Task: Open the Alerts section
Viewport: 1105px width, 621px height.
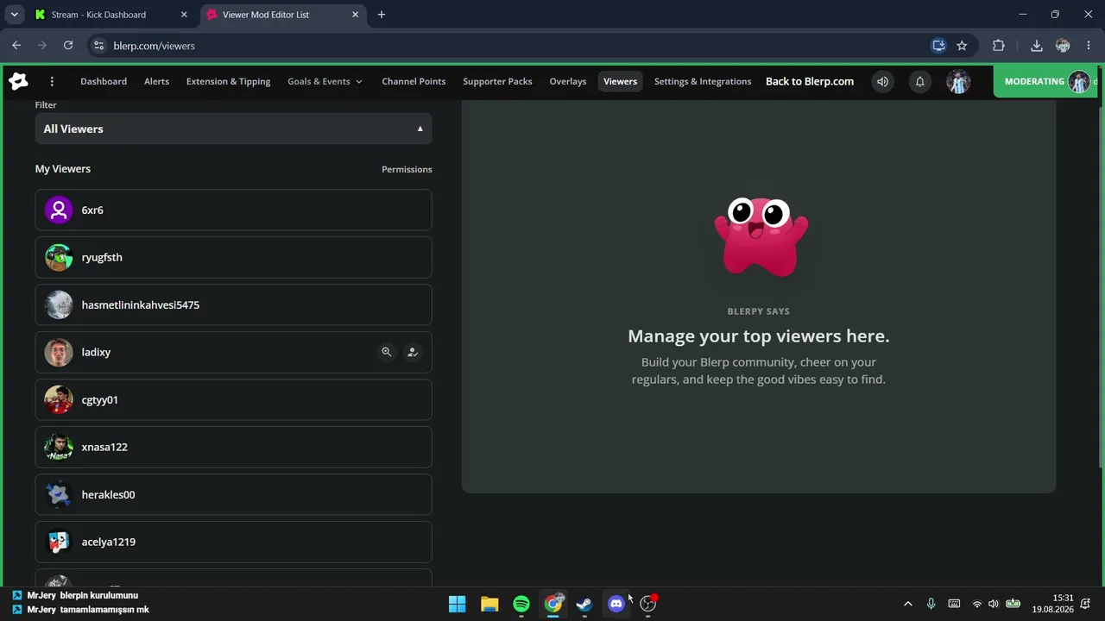Action: [156, 82]
